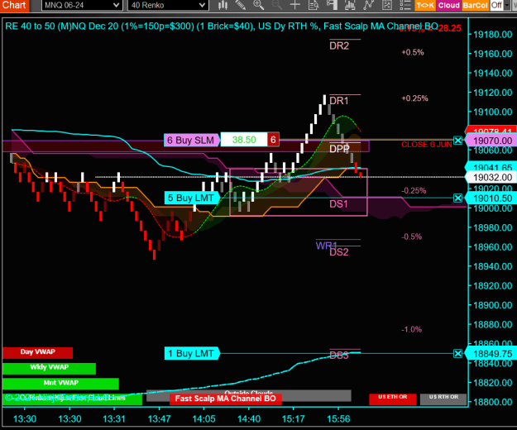Click the US ETH OR red button

pyautogui.click(x=392, y=399)
